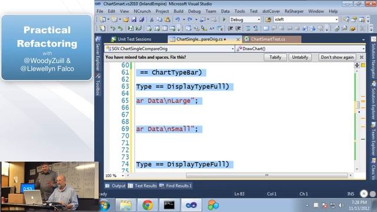Click the Navigate Backward icon

tap(203, 19)
